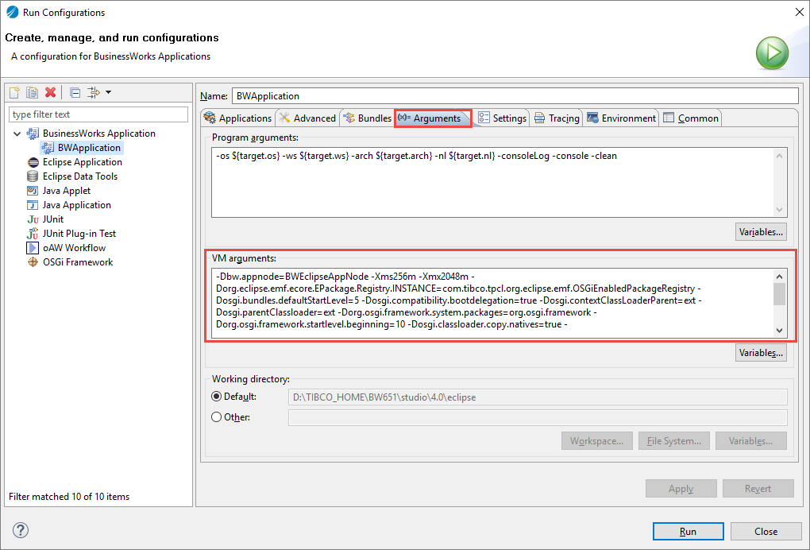Click inside the VM arguments text area
The height and width of the screenshot is (550, 810).
(x=492, y=303)
